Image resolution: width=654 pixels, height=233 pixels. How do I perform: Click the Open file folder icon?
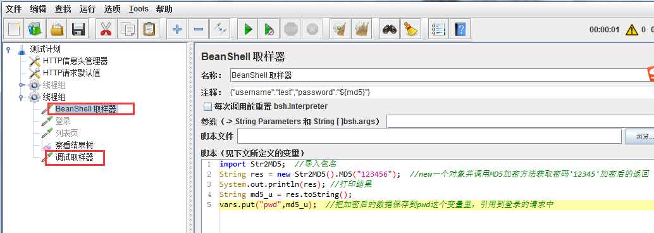click(x=57, y=29)
